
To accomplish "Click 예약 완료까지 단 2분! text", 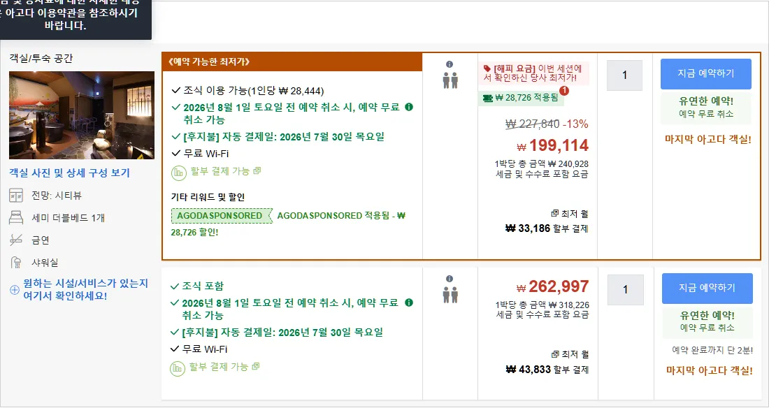I will [x=712, y=350].
